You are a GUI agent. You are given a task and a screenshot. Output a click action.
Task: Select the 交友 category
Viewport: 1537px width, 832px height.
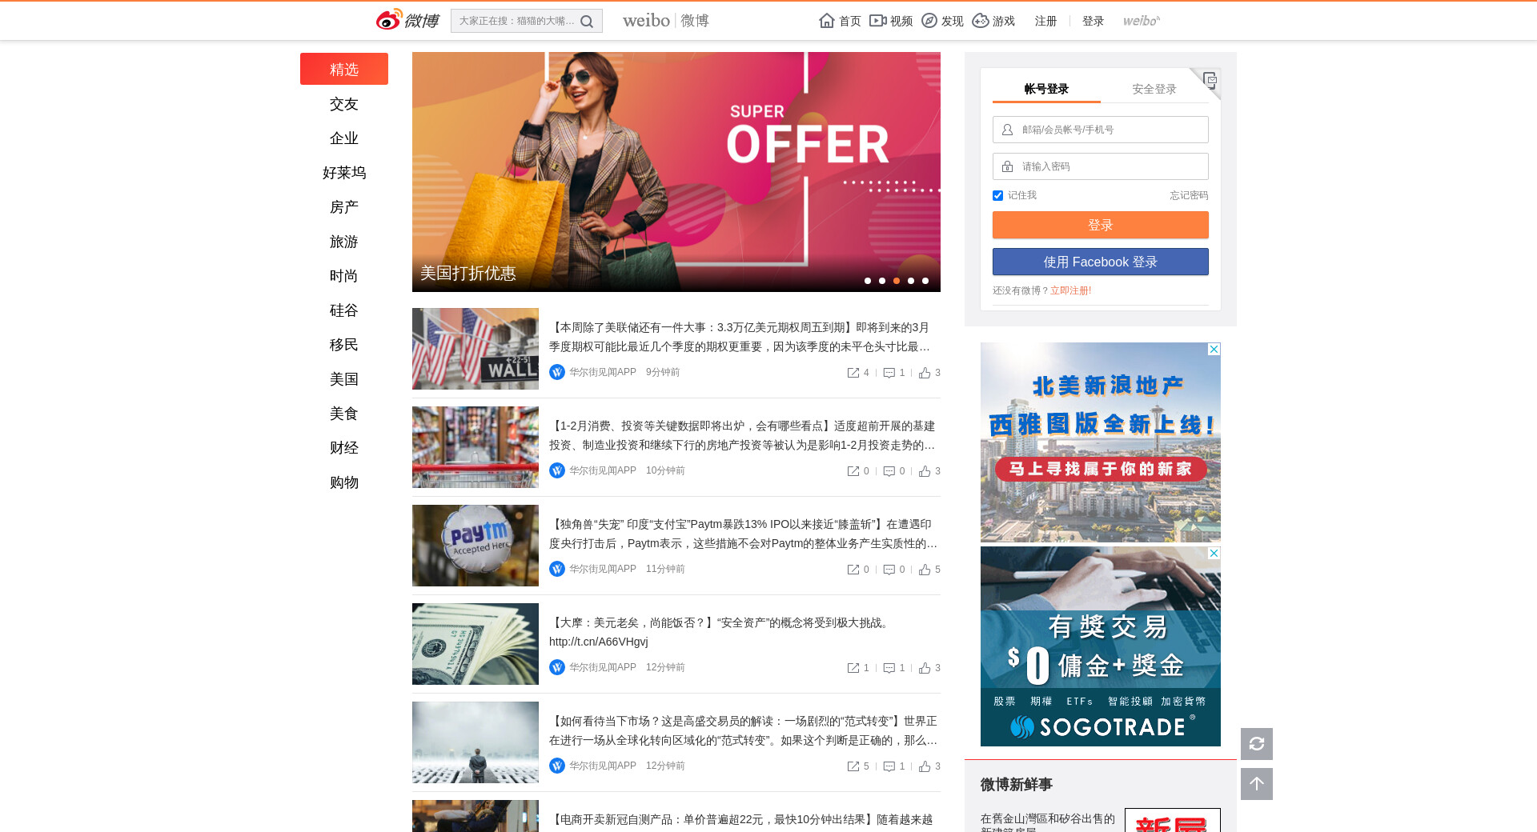click(x=344, y=104)
